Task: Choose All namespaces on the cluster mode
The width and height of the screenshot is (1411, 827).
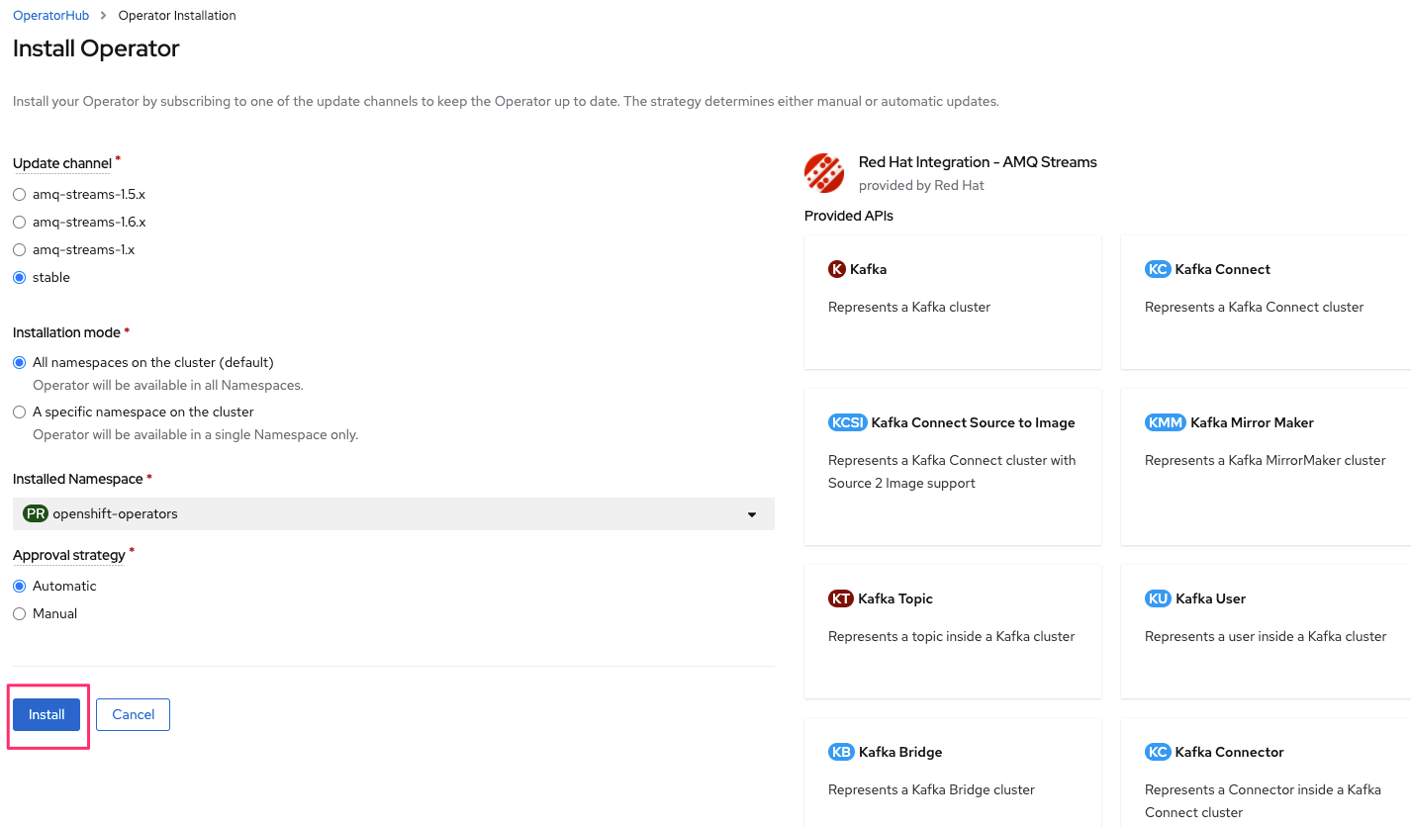Action: point(19,362)
